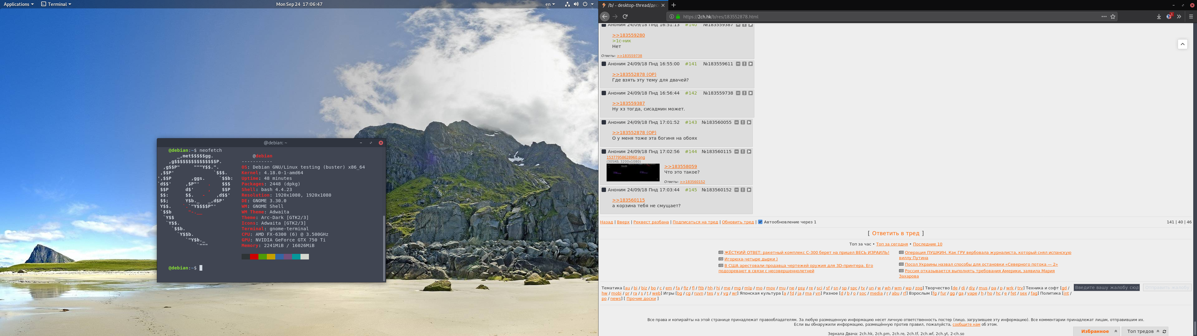
Task: Tick the checkbox of post #143
Action: pos(604,123)
